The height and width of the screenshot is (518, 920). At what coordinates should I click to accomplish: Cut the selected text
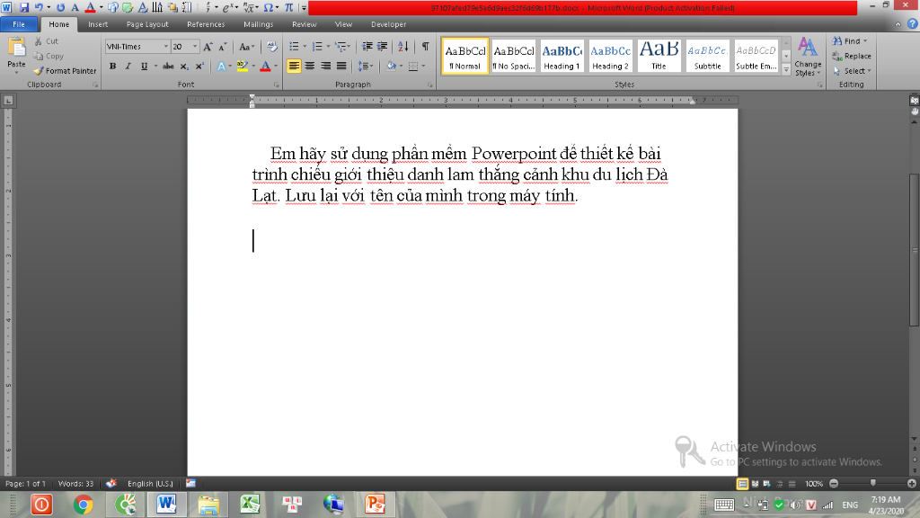coord(47,41)
